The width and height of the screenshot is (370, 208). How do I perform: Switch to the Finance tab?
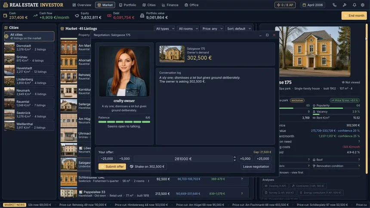pyautogui.click(x=170, y=5)
